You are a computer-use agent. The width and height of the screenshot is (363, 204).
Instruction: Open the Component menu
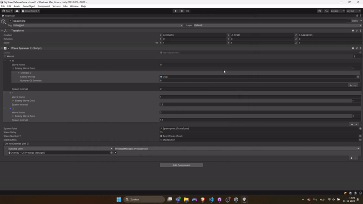[44, 6]
